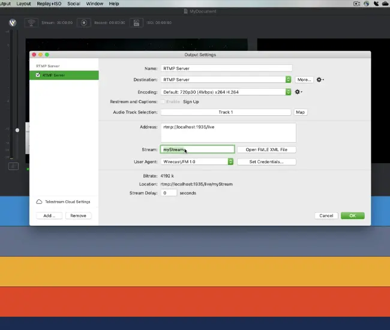390x330 pixels.
Task: Click the Stream Delay seconds field
Action: tap(169, 193)
